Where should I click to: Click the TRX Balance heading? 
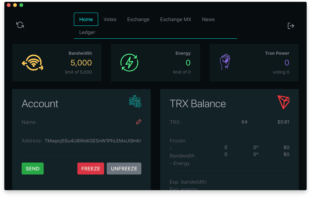198,104
